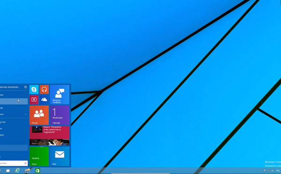Click the search magnifier icon
281x174 pixels.
pos(25,163)
